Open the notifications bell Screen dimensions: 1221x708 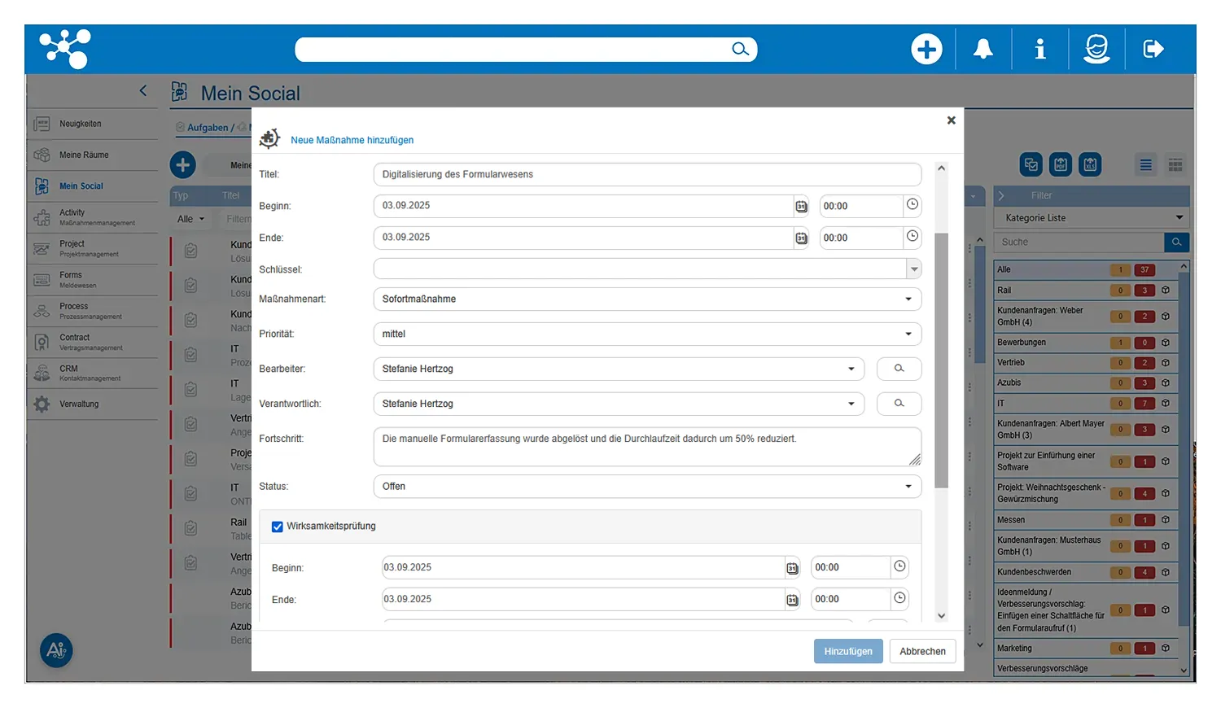pos(983,50)
